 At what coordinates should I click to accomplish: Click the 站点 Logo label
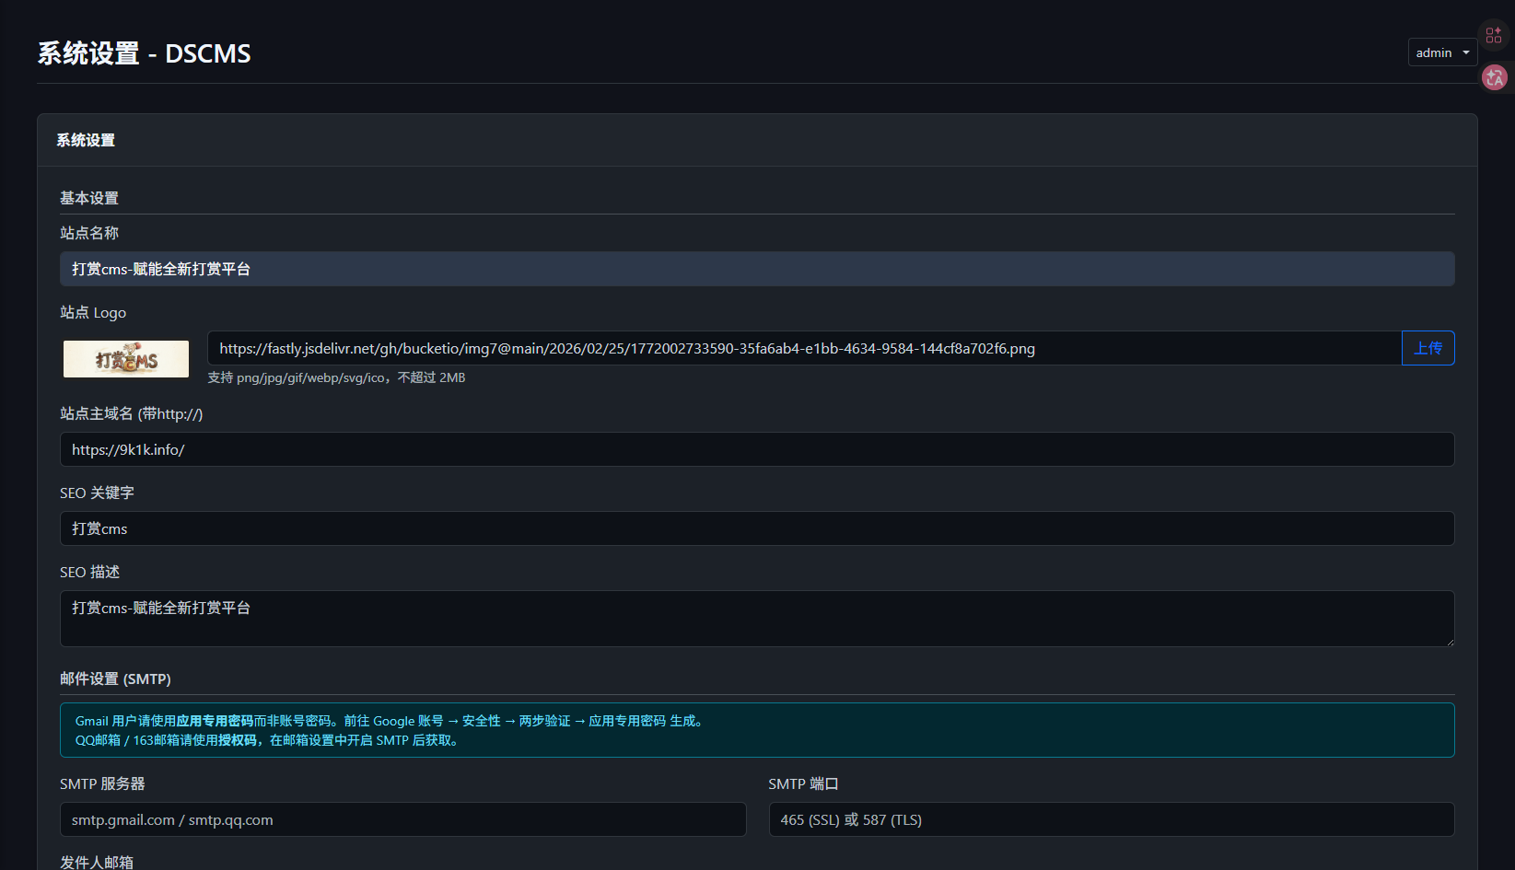93,312
